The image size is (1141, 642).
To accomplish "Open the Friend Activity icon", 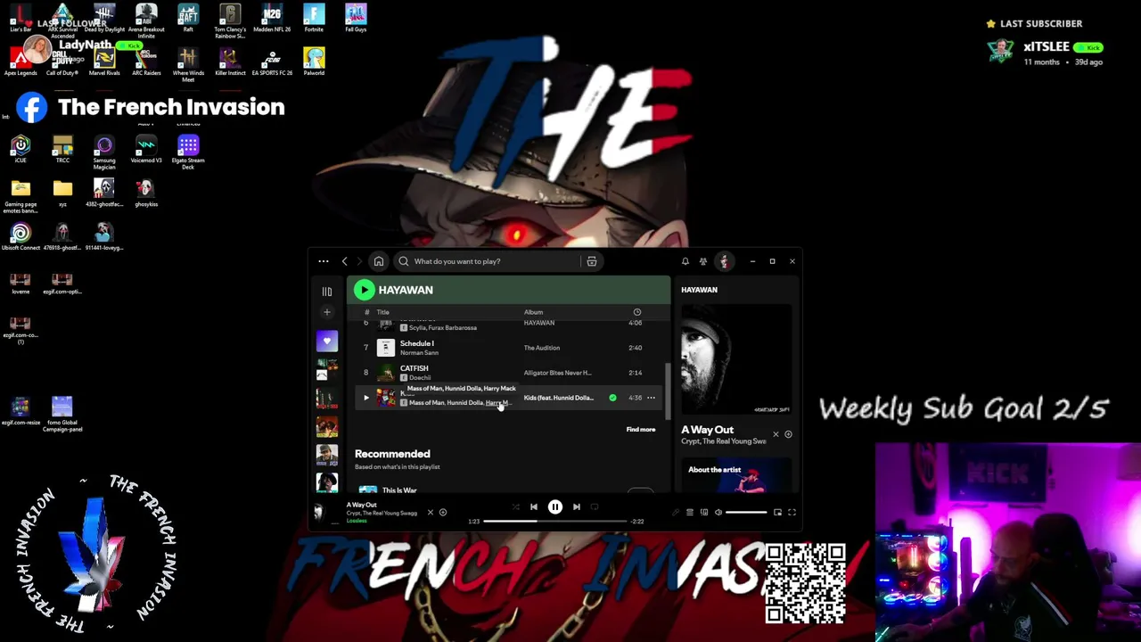I will tap(703, 261).
